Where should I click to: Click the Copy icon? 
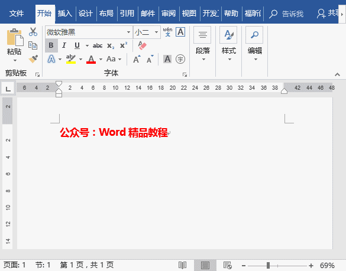pyautogui.click(x=33, y=45)
